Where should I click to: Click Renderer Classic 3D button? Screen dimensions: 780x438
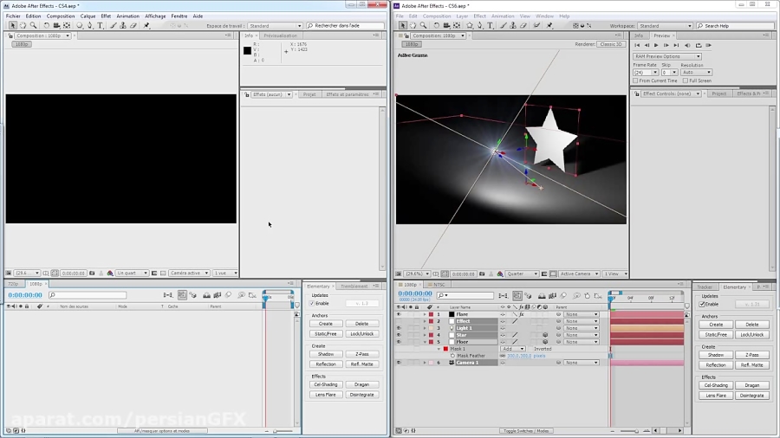pyautogui.click(x=611, y=44)
